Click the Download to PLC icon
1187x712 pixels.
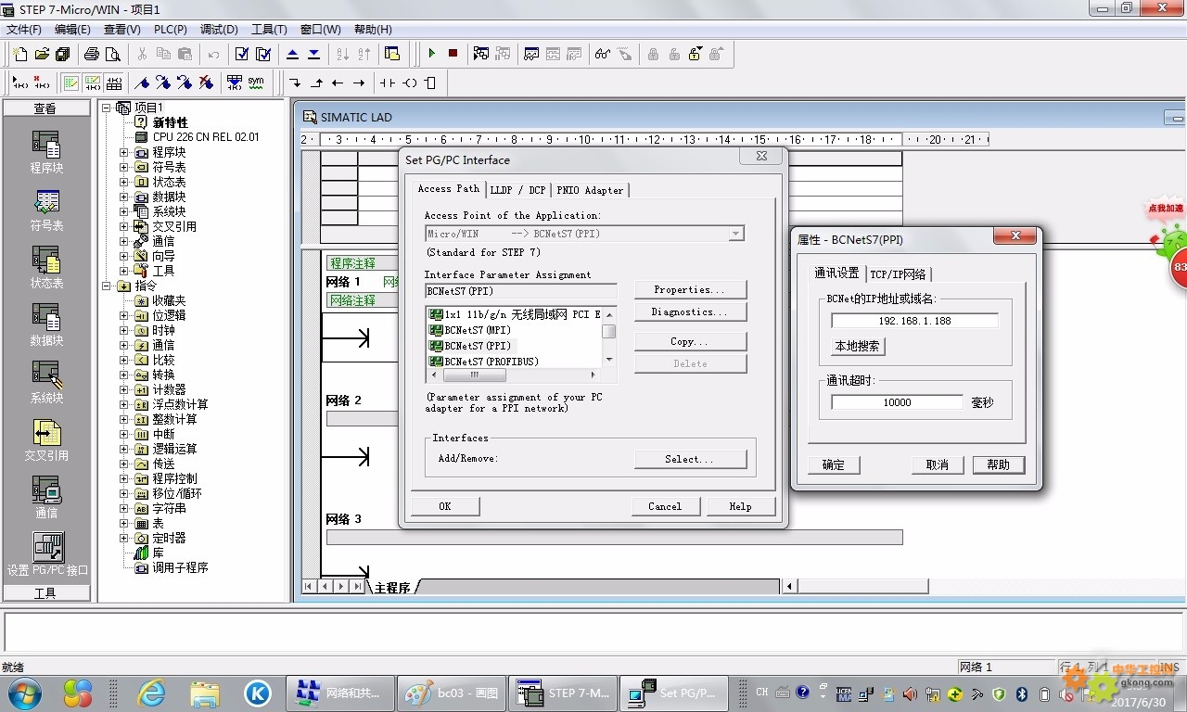313,54
